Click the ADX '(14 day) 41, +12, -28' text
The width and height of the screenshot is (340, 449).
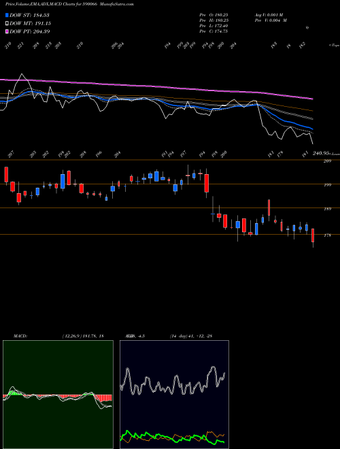pos(191,336)
